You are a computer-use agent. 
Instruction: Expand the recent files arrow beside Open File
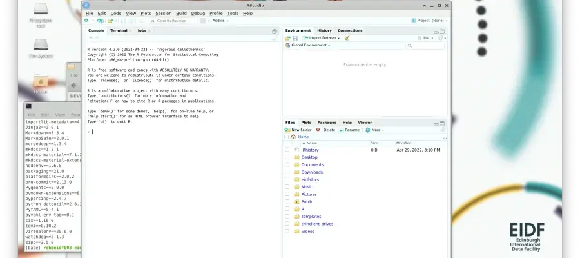pos(116,21)
